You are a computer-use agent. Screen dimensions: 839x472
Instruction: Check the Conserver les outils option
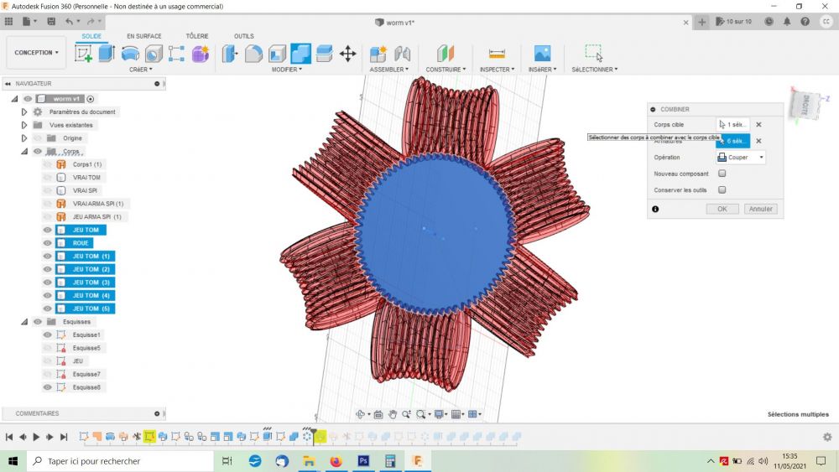[x=722, y=189]
